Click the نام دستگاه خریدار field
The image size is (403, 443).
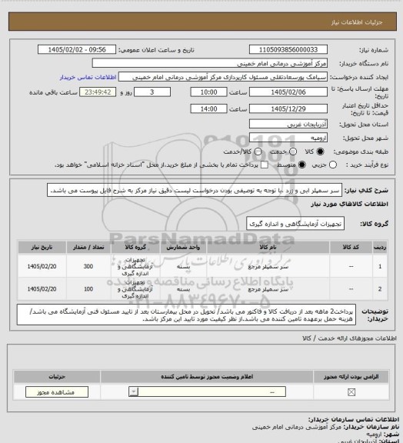tap(210, 63)
